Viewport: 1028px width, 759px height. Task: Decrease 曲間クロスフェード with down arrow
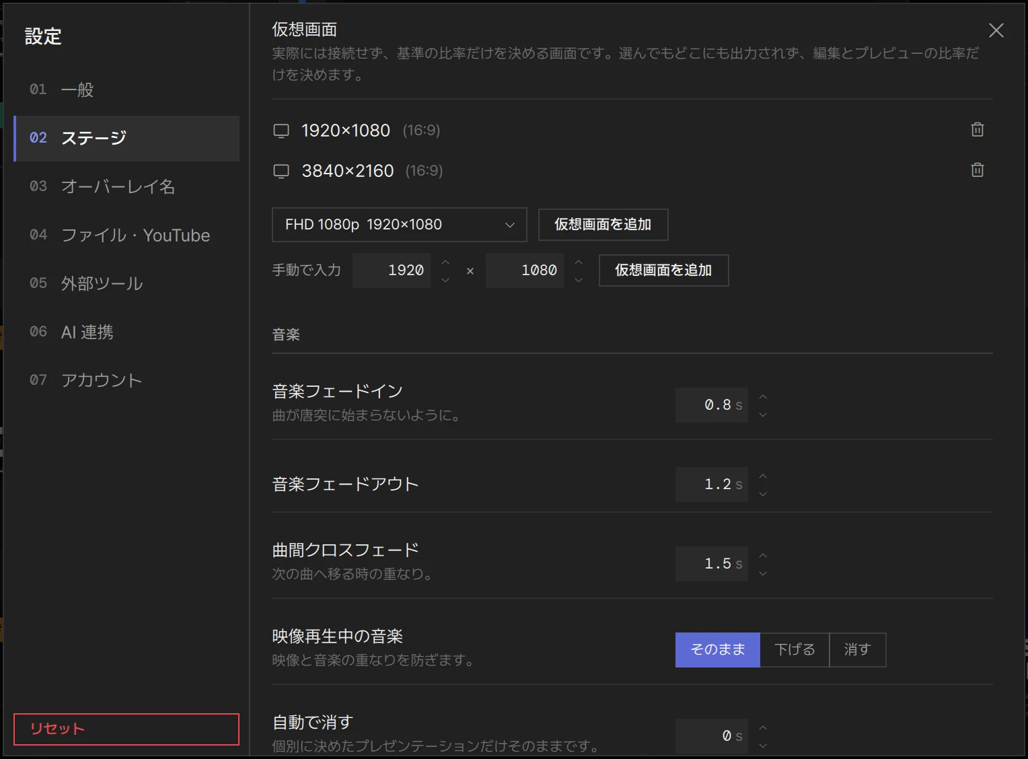tap(763, 573)
